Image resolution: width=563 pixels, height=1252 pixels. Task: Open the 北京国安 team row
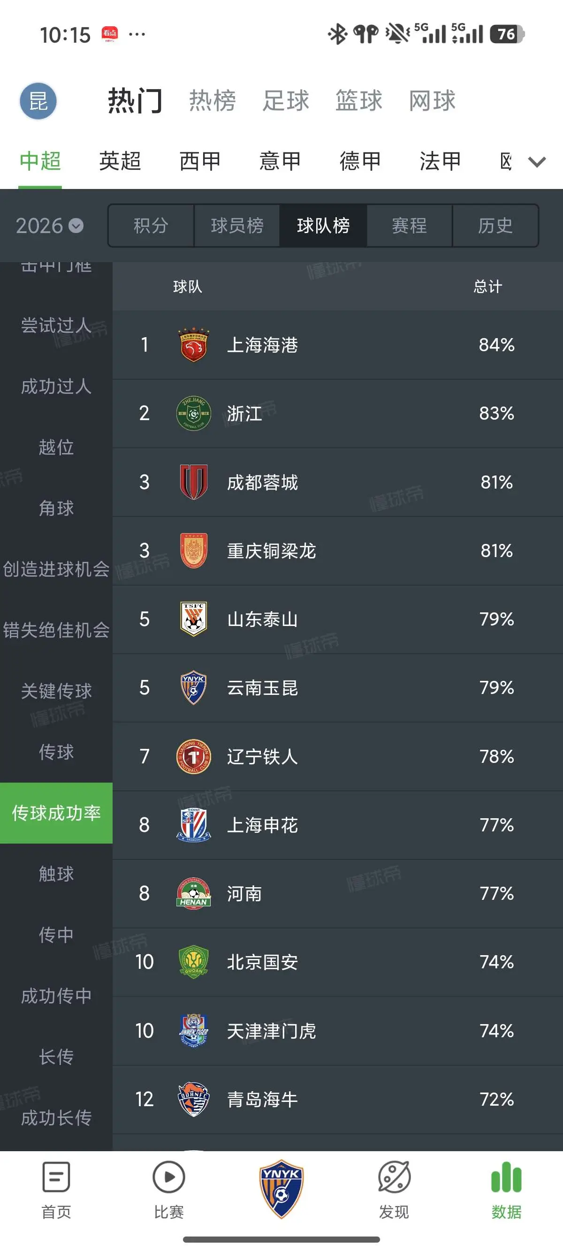coord(338,962)
